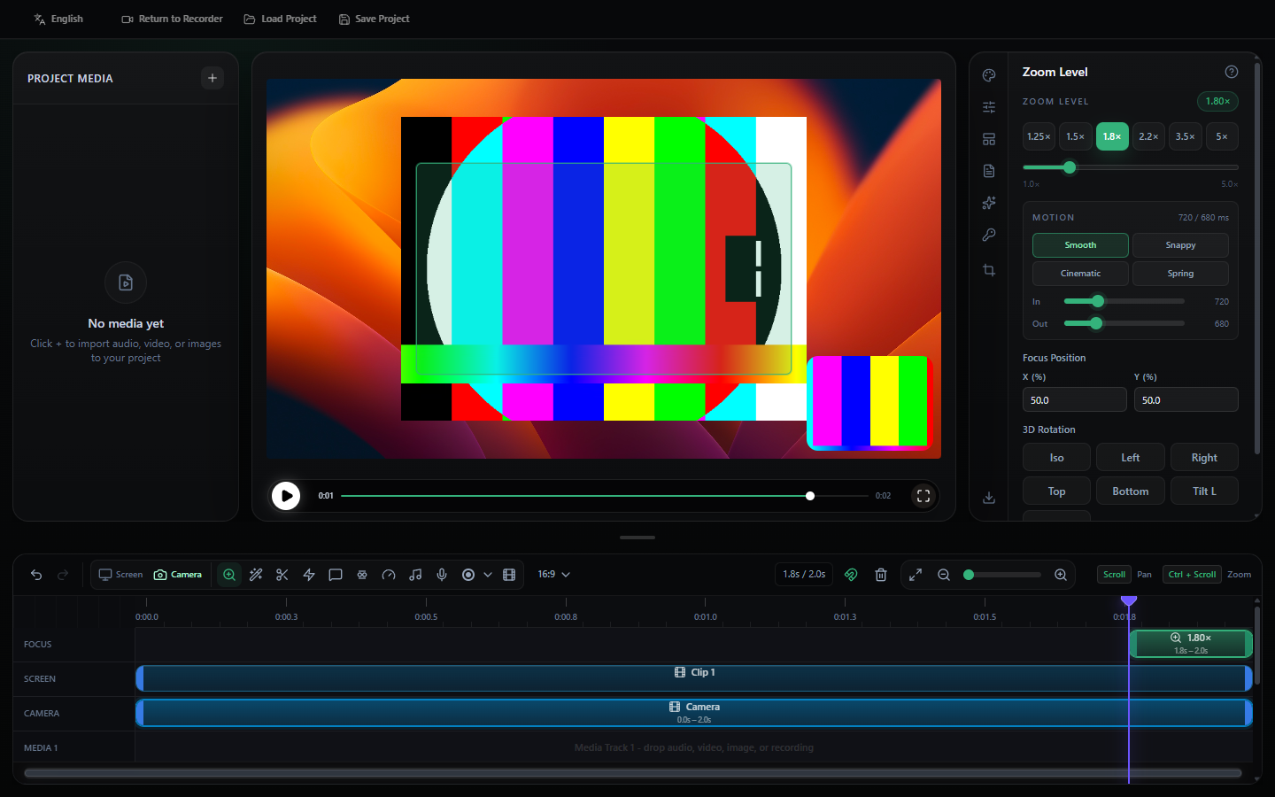Select Spring motion preset

(x=1180, y=274)
